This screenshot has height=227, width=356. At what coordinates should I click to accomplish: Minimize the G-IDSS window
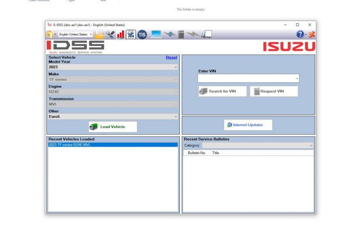coord(286,25)
